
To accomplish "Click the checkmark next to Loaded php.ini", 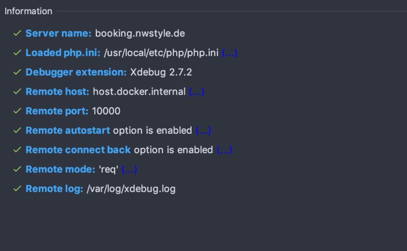I will (x=17, y=53).
